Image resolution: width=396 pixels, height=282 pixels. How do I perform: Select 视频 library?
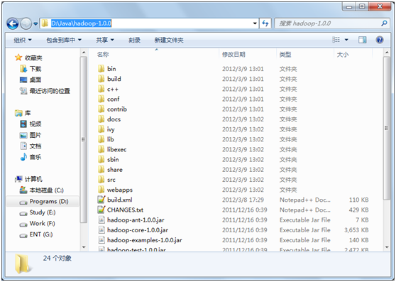click(x=35, y=124)
